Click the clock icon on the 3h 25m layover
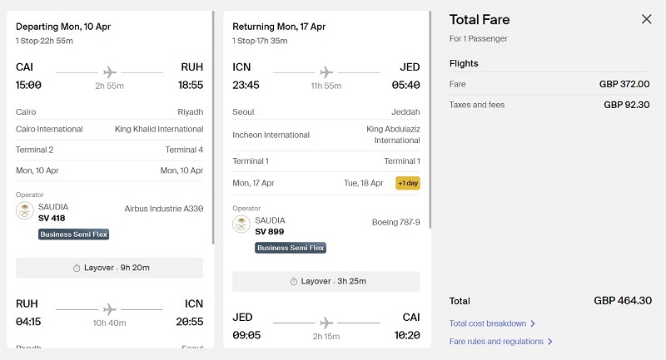 click(x=294, y=282)
